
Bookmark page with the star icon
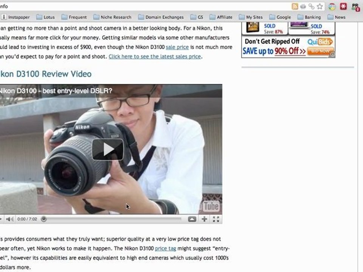[x=320, y=6]
